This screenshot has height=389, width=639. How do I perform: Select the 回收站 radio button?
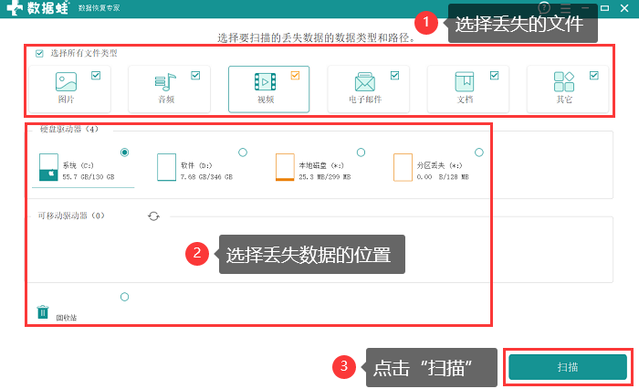[x=125, y=297]
